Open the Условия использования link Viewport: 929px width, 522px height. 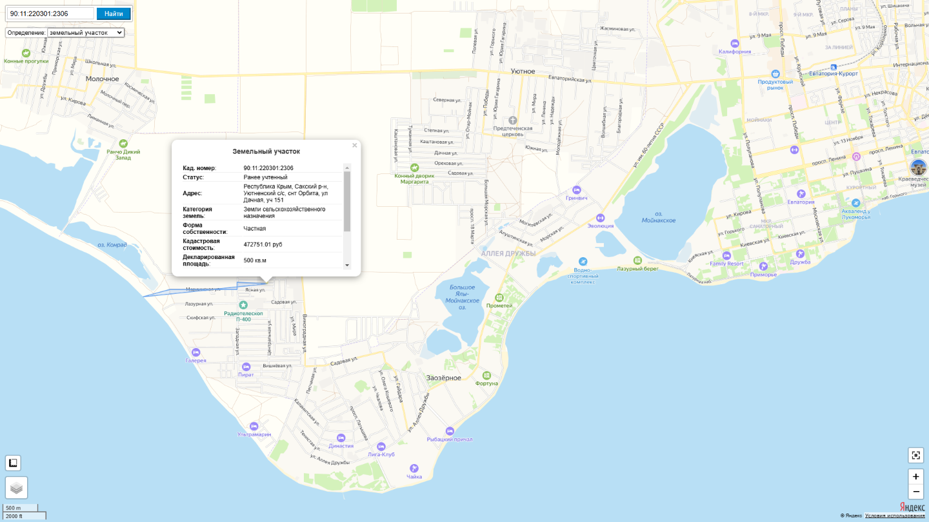point(894,516)
